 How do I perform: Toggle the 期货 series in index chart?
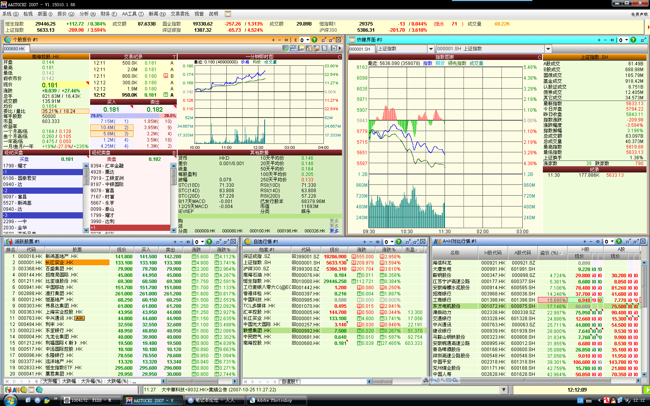click(x=440, y=63)
